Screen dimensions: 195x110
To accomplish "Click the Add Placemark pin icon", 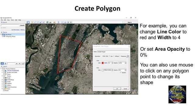I will pos(32,22).
